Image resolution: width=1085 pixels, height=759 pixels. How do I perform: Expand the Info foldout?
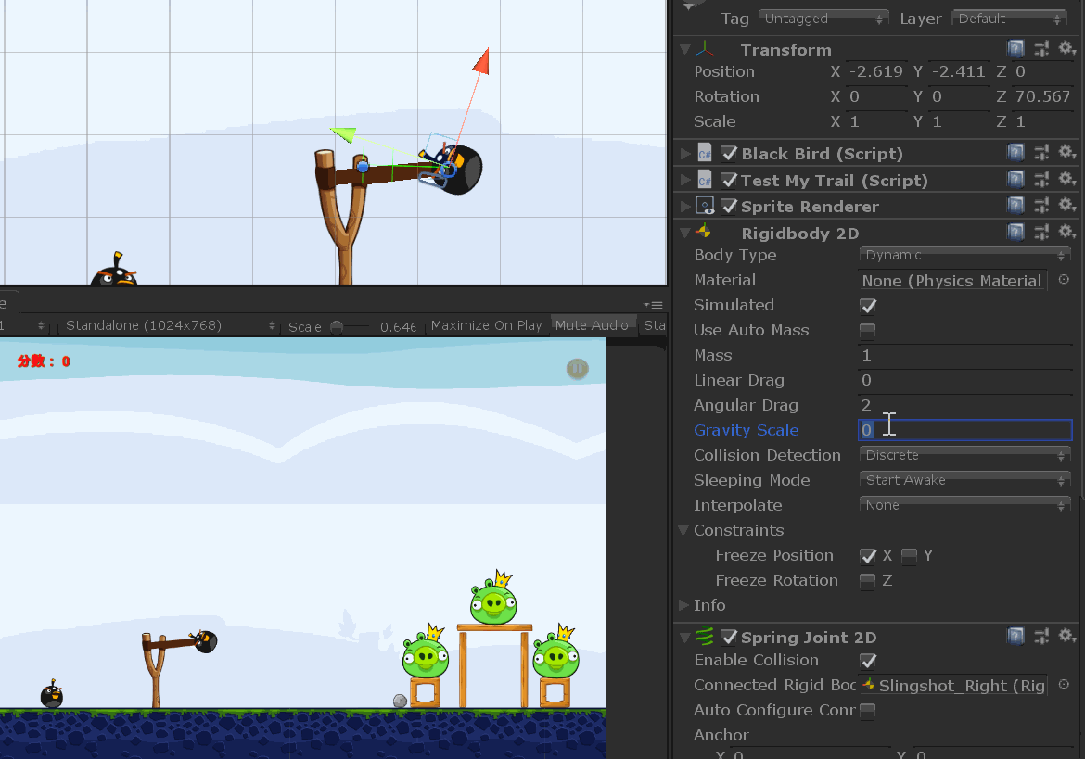point(683,605)
